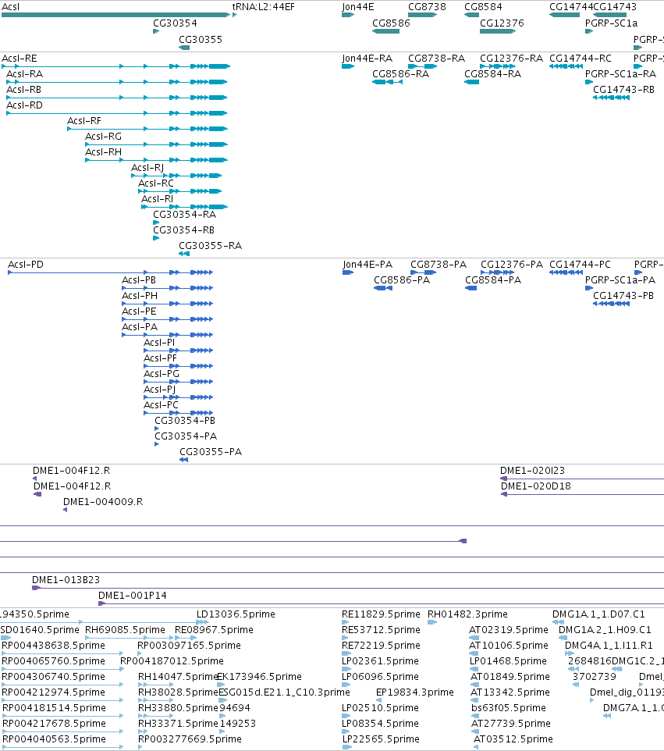Image resolution: width=664 pixels, height=751 pixels.
Task: Click the CG8738-PA protein label
Action: coord(439,265)
